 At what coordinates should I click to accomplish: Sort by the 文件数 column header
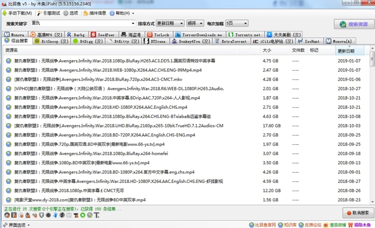[298, 50]
